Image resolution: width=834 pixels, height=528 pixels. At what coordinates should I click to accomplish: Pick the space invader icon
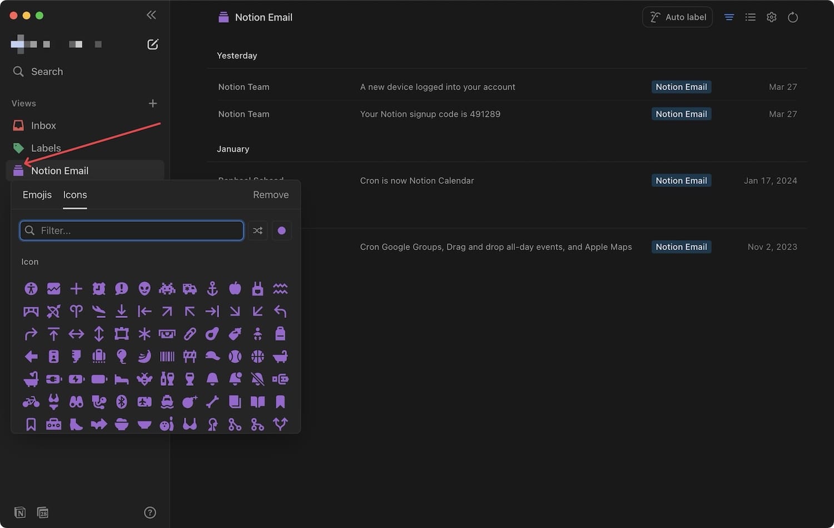[167, 288]
